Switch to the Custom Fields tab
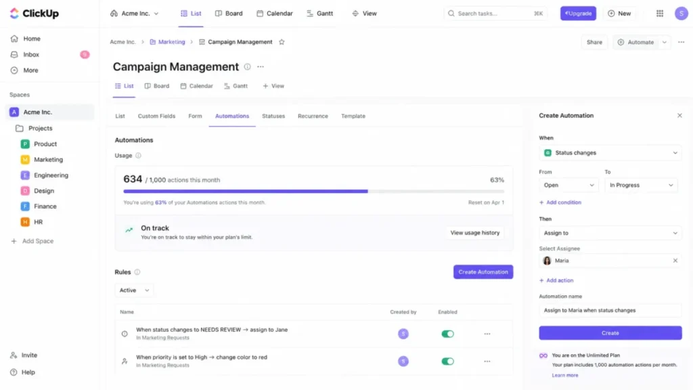 pyautogui.click(x=156, y=116)
